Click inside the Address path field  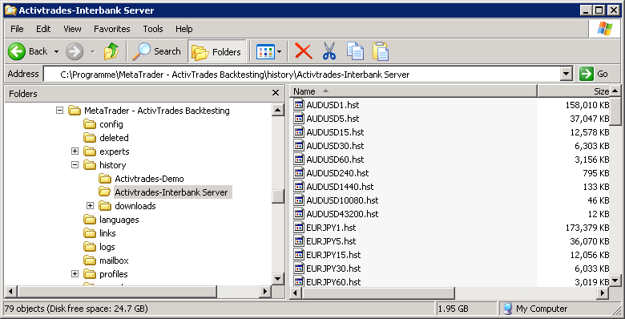302,75
